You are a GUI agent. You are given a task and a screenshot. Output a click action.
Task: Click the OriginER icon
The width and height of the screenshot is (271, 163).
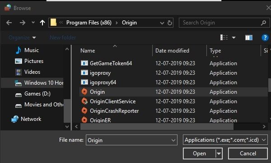[84, 120]
